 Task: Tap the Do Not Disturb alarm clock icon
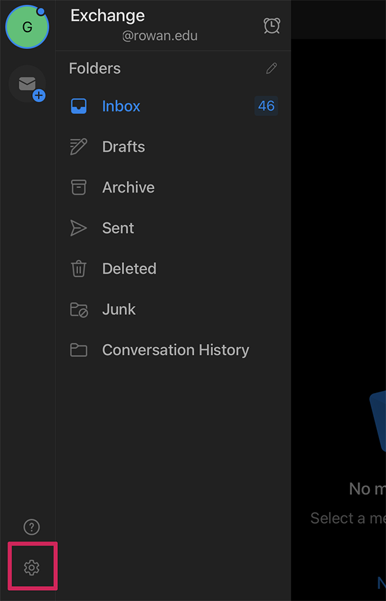click(271, 26)
